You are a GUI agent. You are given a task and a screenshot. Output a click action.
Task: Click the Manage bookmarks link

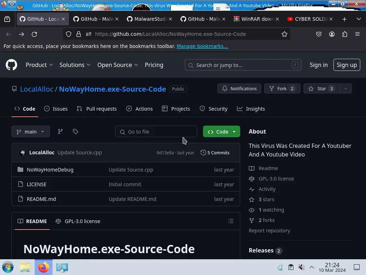tap(202, 46)
